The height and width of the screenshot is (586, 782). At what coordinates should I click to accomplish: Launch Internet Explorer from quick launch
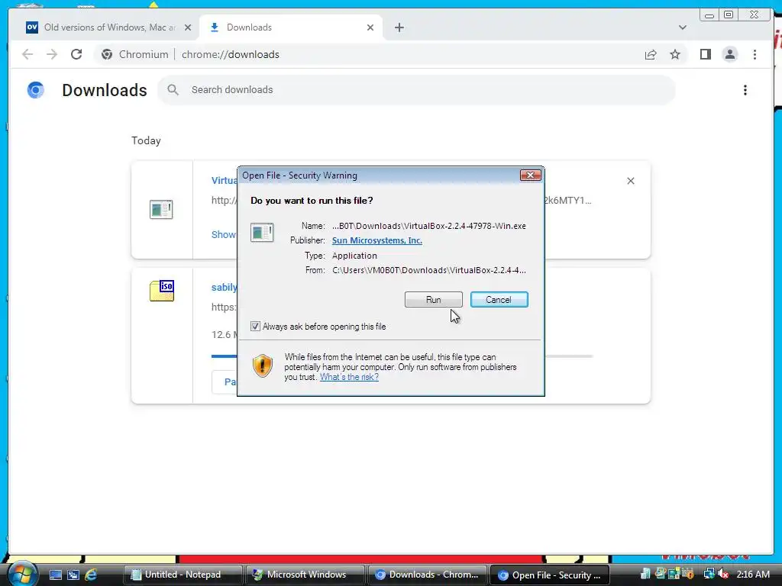point(91,575)
